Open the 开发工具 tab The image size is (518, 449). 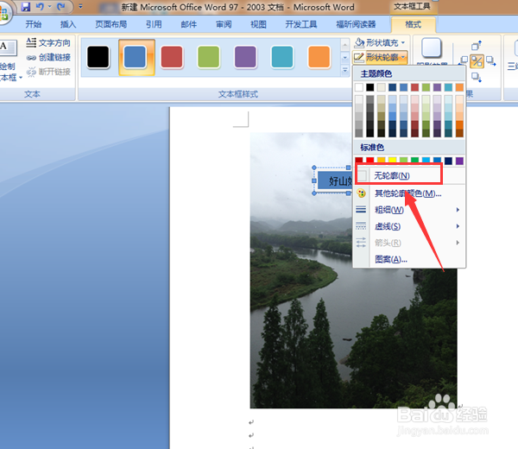(301, 24)
